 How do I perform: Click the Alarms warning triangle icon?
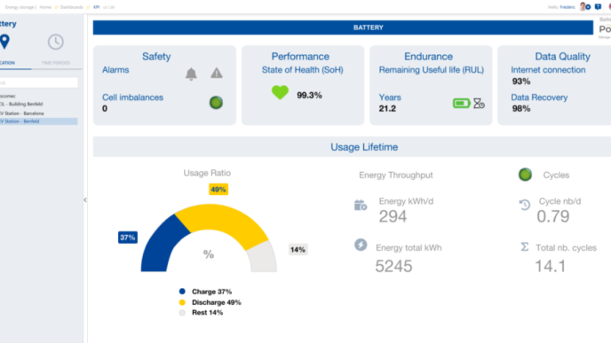point(217,73)
